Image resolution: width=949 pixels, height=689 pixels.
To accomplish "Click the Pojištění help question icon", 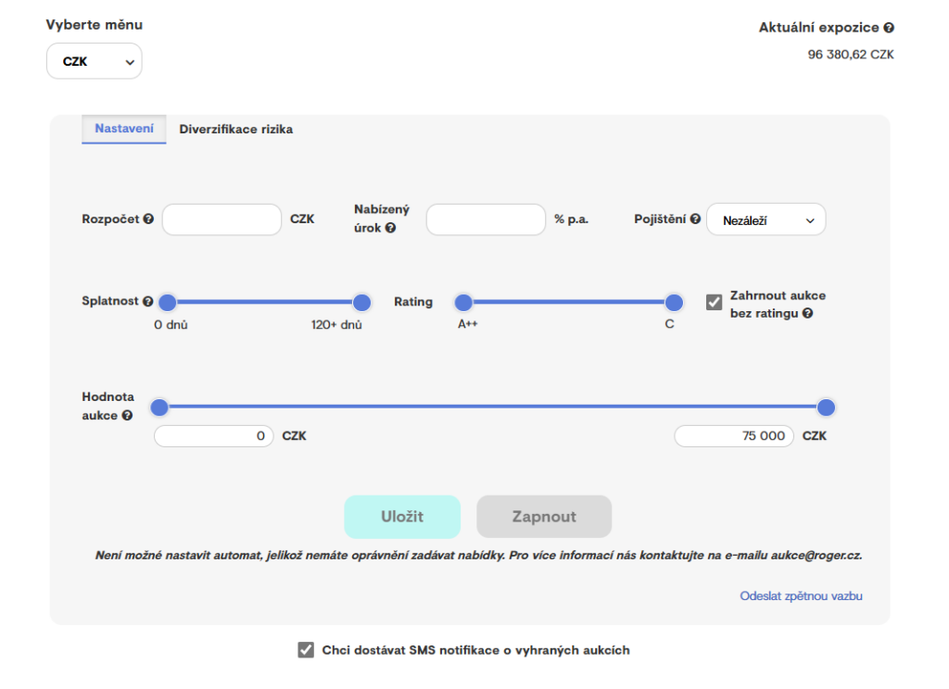I will point(695,219).
